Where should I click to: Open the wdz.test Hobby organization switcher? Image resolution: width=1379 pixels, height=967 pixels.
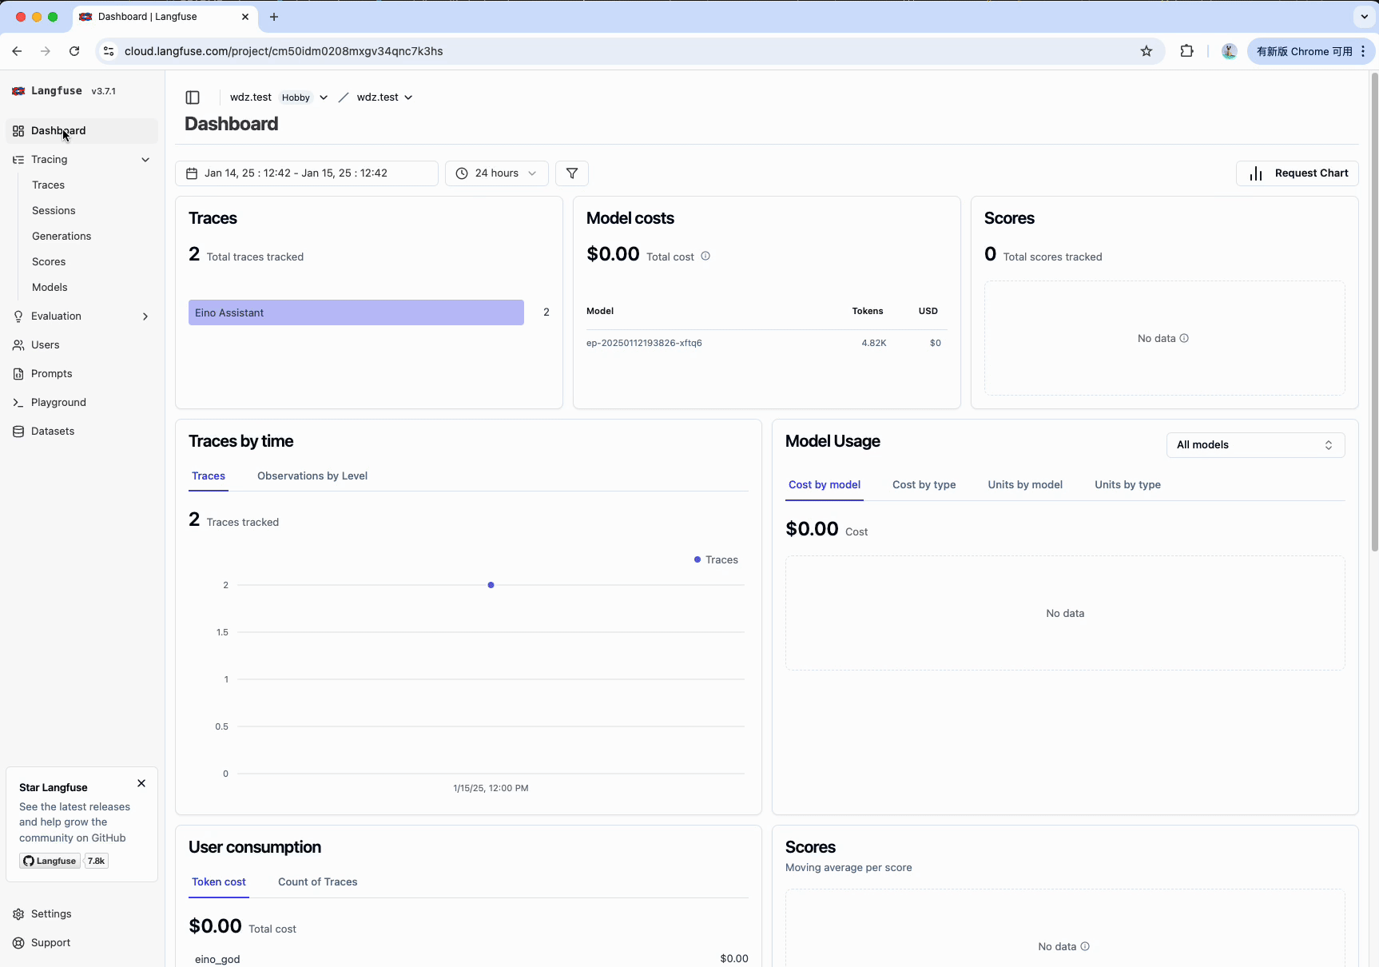324,97
